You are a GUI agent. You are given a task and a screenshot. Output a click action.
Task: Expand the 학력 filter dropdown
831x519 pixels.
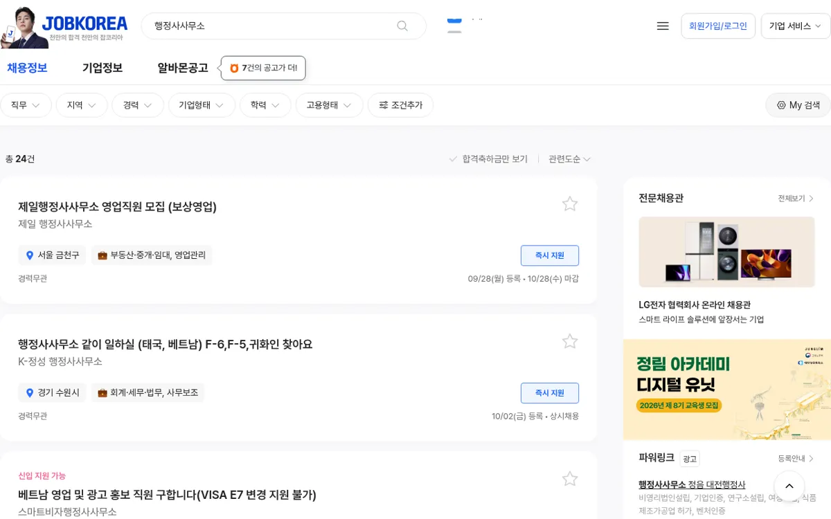pyautogui.click(x=265, y=105)
